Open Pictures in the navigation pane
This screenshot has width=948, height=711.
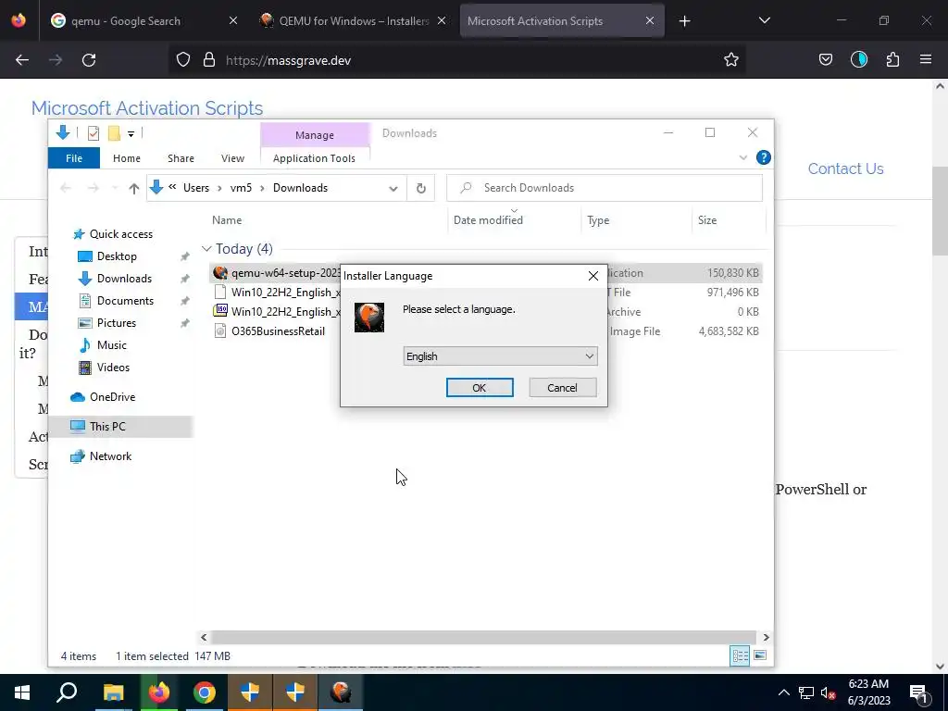(x=116, y=323)
